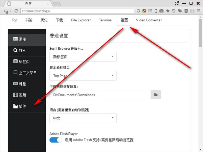Click the fullscreen toggle icon in title bar
203x152 pixels.
click(177, 3)
